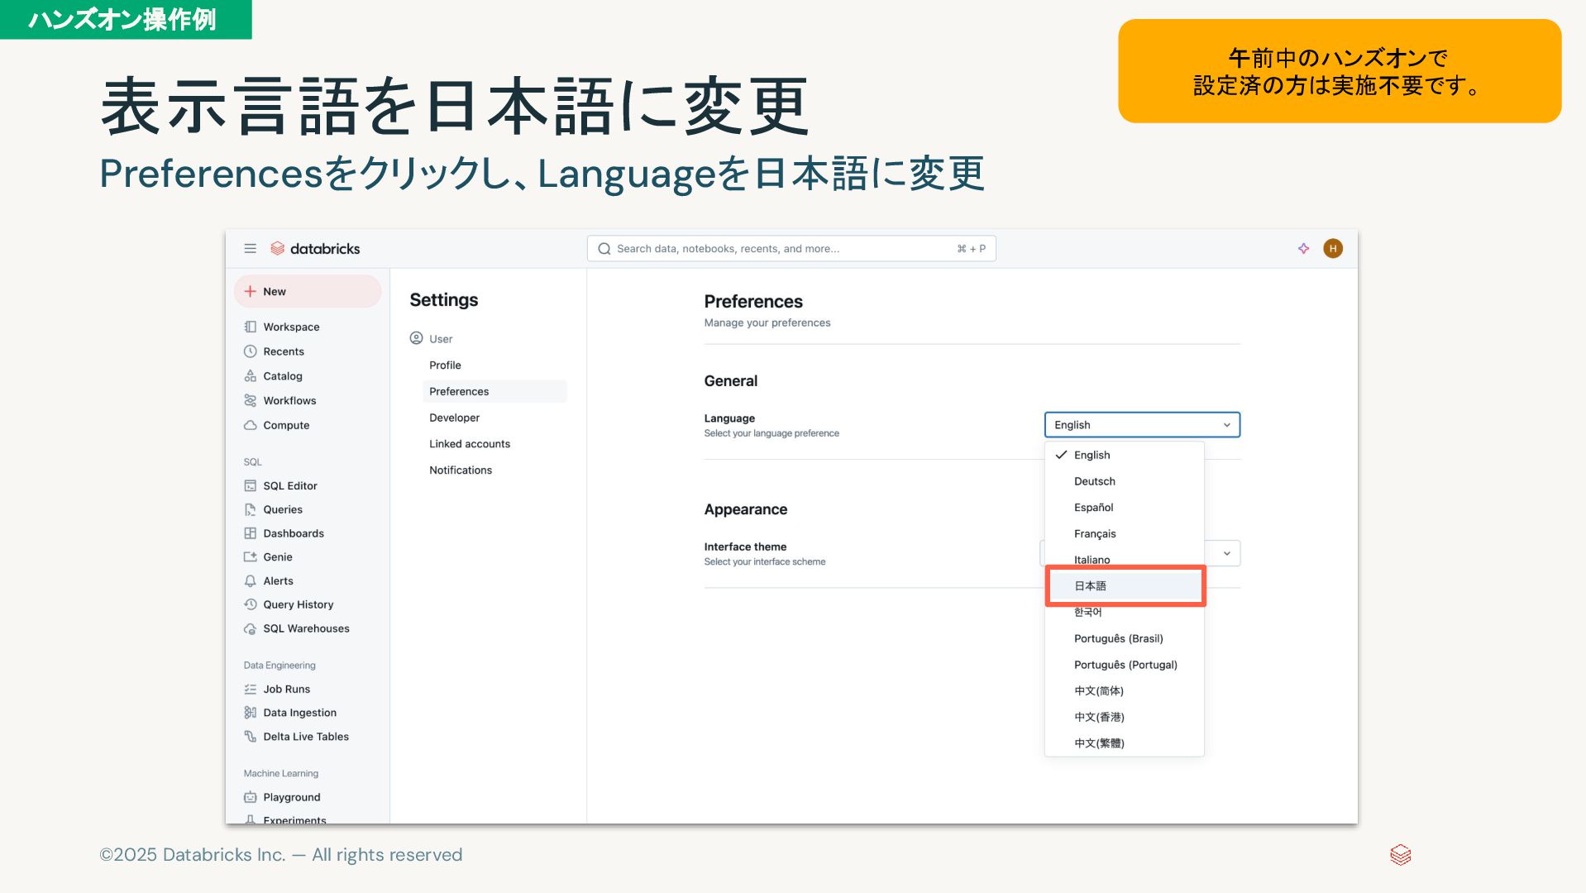
Task: Click the user avatar icon
Action: 1332,249
